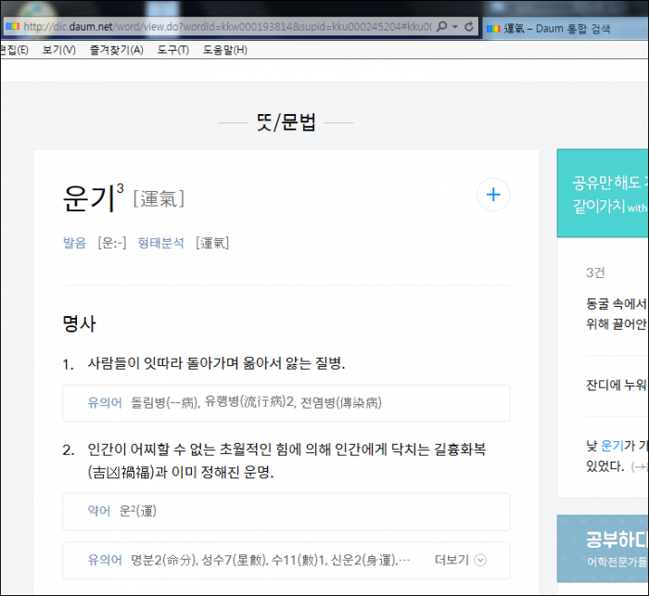Click the 약어 label

click(x=99, y=511)
